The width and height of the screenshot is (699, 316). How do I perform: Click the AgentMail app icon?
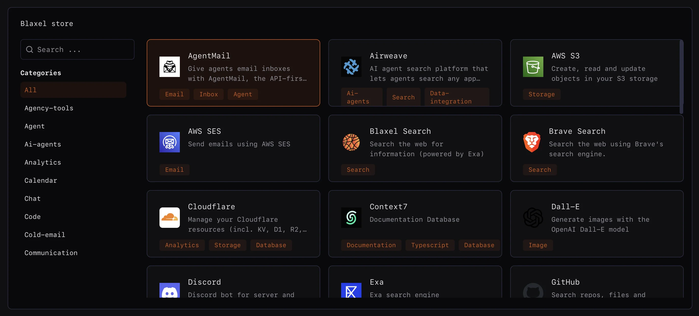169,67
